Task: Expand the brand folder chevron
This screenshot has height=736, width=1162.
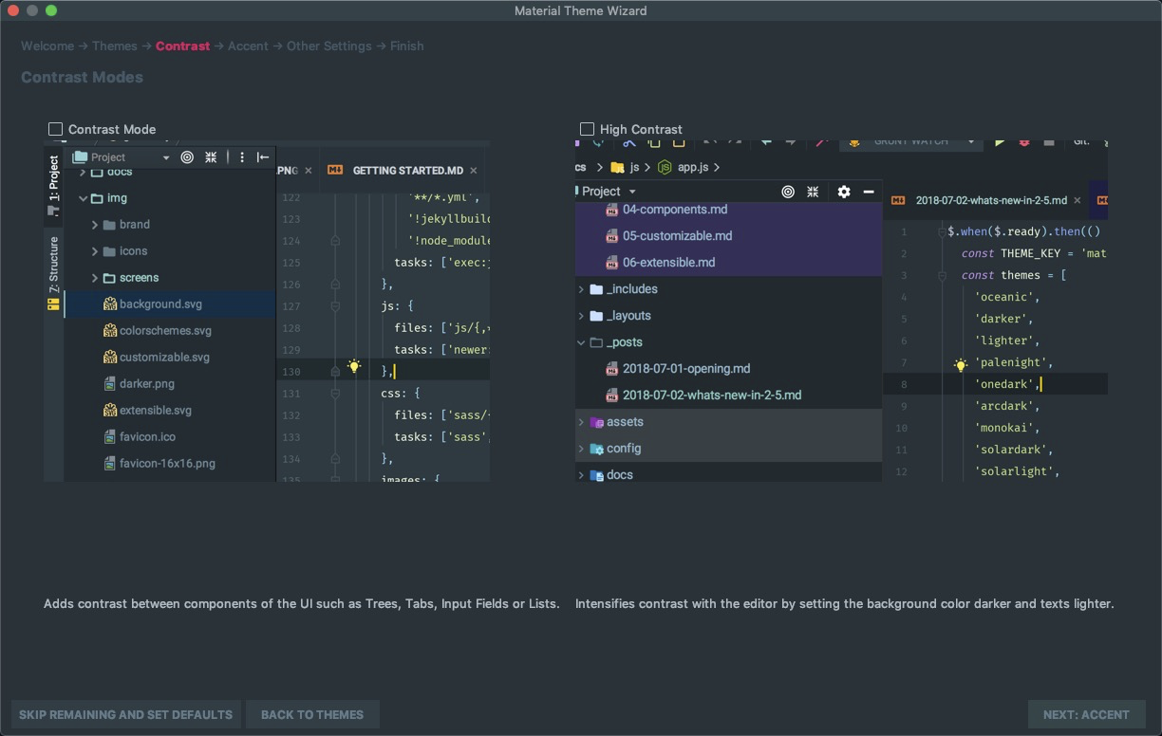Action: (95, 225)
